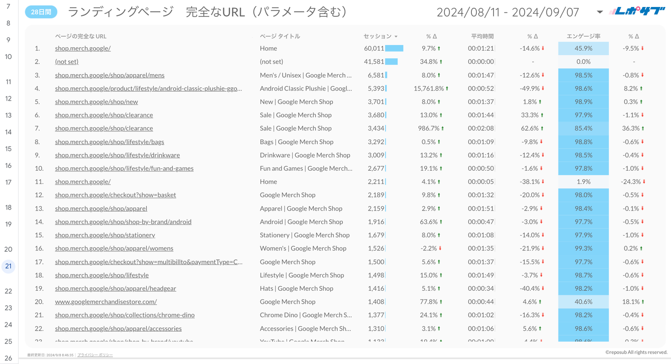The width and height of the screenshot is (671, 364).
Task: Click the ページ タイトル column header
Action: pyautogui.click(x=280, y=36)
